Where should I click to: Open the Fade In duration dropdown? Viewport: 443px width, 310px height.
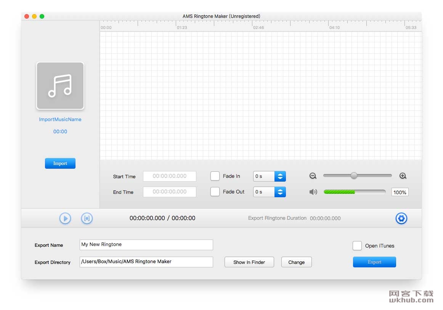pyautogui.click(x=270, y=176)
